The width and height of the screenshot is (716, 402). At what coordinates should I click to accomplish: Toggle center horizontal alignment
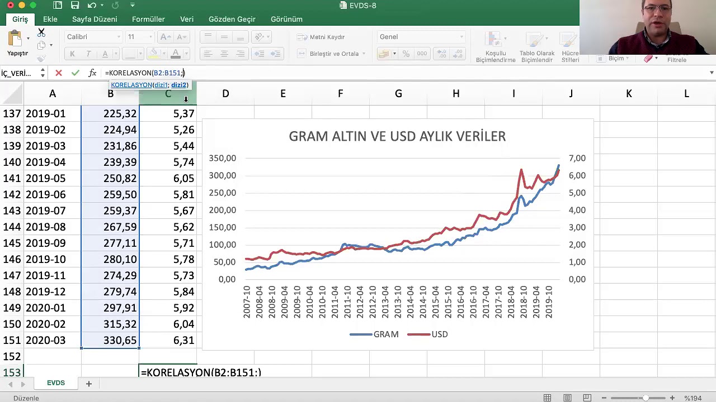pyautogui.click(x=224, y=54)
